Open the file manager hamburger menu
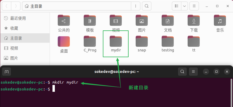Viewport: 233px width, 107px height. pos(194,6)
